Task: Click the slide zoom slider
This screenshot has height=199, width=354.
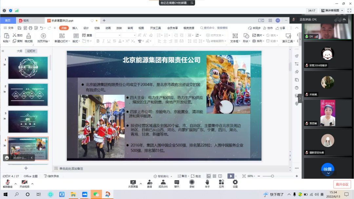Action: [x=272, y=176]
